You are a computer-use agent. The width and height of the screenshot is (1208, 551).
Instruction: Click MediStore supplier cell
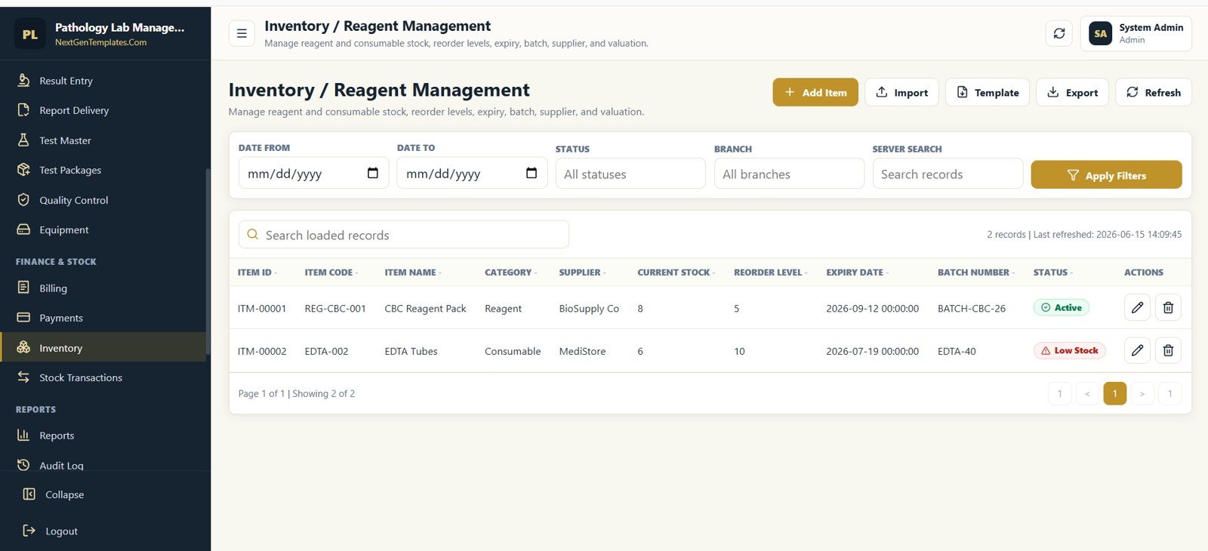[x=582, y=351]
